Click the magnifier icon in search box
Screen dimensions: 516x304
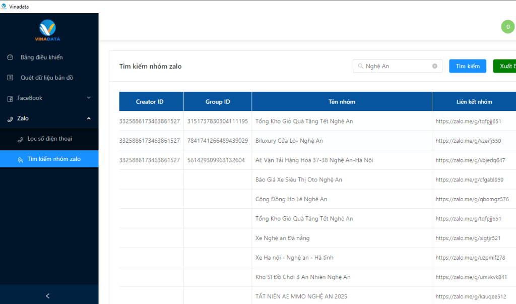pyautogui.click(x=360, y=66)
